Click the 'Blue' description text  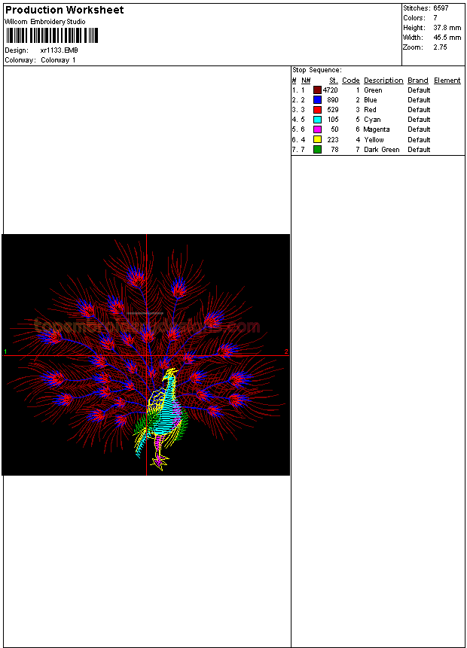(371, 100)
